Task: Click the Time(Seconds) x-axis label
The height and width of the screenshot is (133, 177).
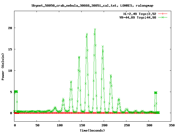Action: (x=92, y=131)
